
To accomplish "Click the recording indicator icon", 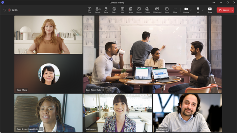I will pyautogui.click(x=9, y=10).
